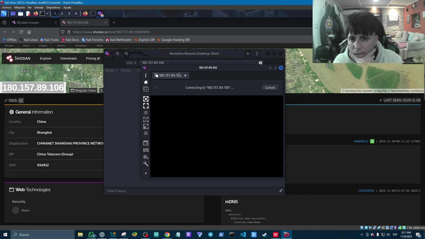Close the Shodan Images tab
Viewport: 425px width, 239px height.
(x=56, y=23)
